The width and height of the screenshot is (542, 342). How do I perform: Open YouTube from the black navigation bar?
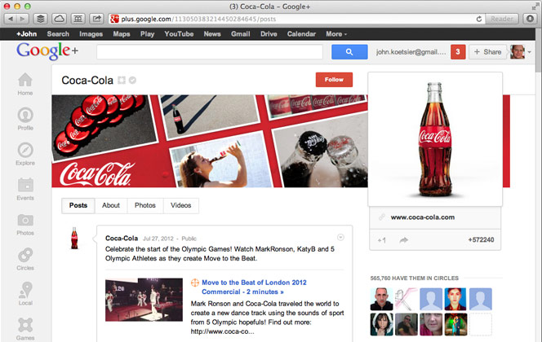pyautogui.click(x=179, y=34)
